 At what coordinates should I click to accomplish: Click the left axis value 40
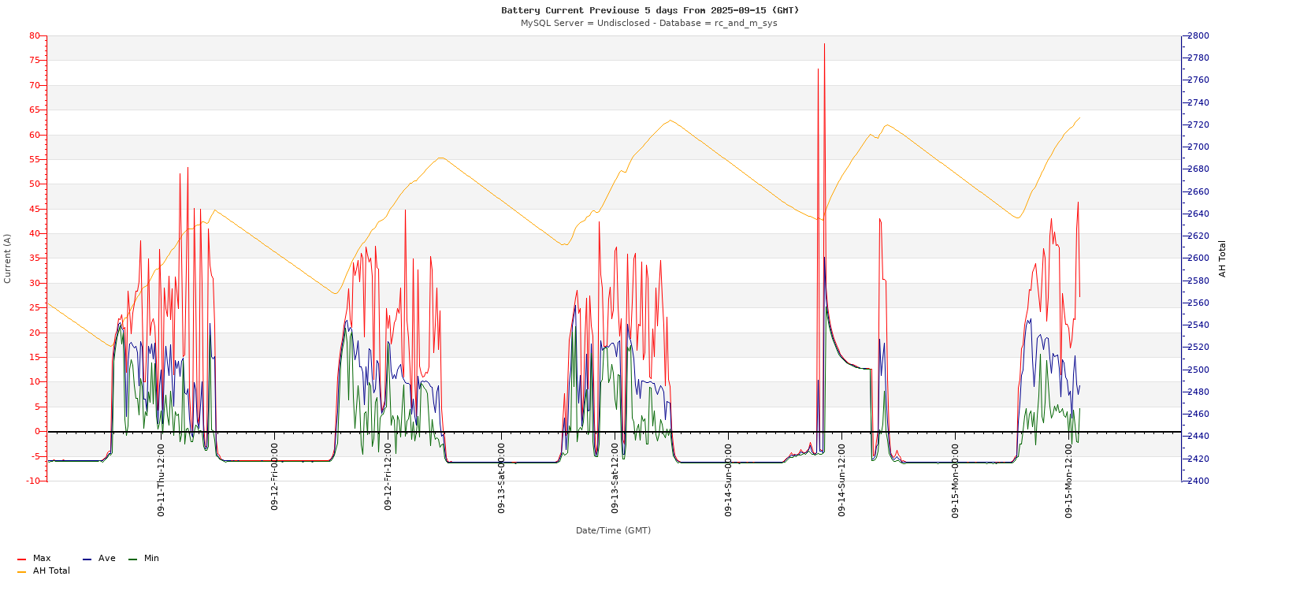click(34, 233)
